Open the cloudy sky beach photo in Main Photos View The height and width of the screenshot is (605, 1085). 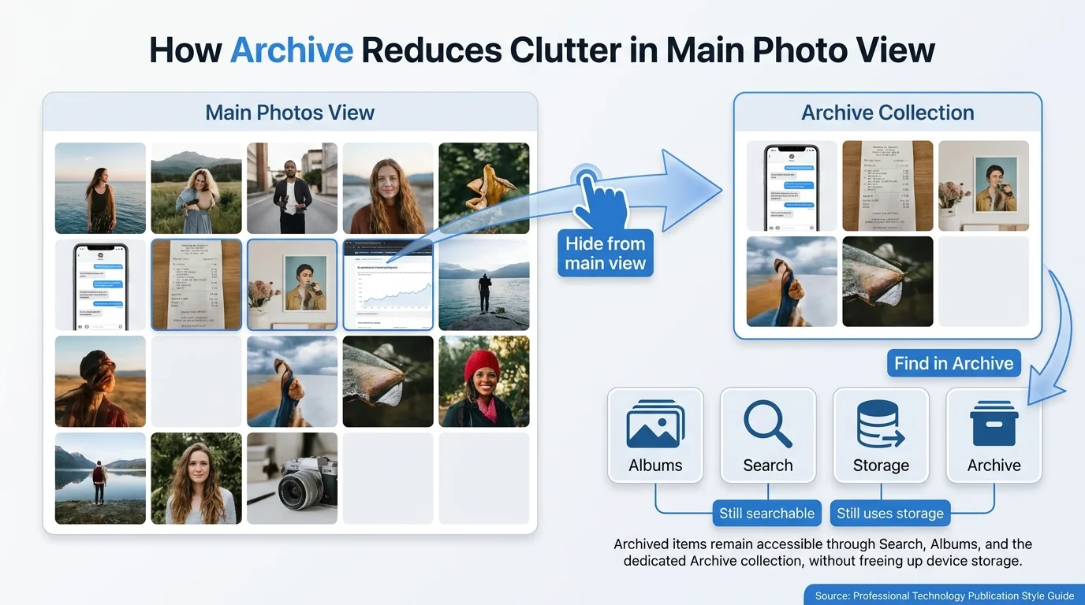pos(292,381)
